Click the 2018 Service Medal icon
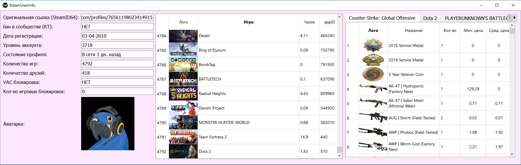Image resolution: width=521 pixels, height=165 pixels. [x=373, y=60]
